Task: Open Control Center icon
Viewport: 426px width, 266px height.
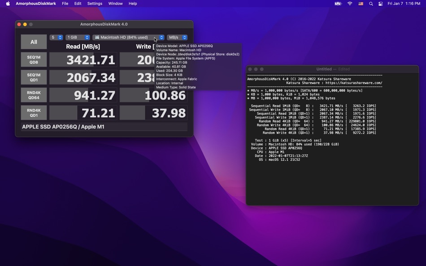Action: click(381, 4)
